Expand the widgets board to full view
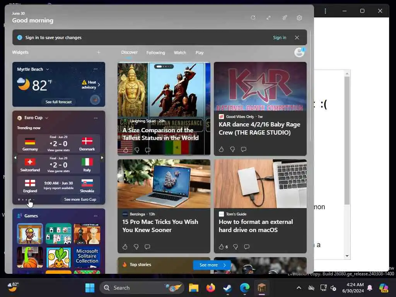 point(268,18)
